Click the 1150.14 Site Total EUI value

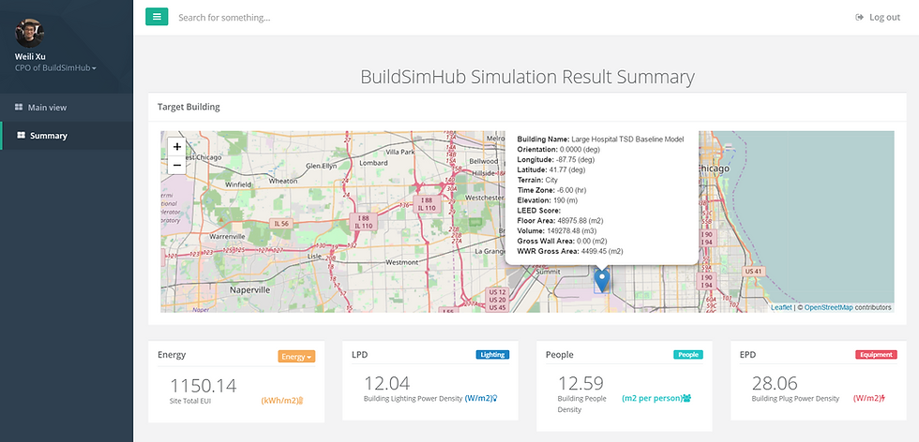pos(203,386)
